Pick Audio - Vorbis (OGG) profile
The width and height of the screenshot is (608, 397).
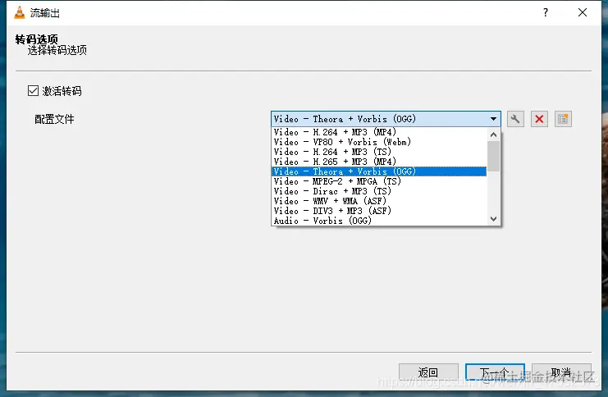coord(379,221)
